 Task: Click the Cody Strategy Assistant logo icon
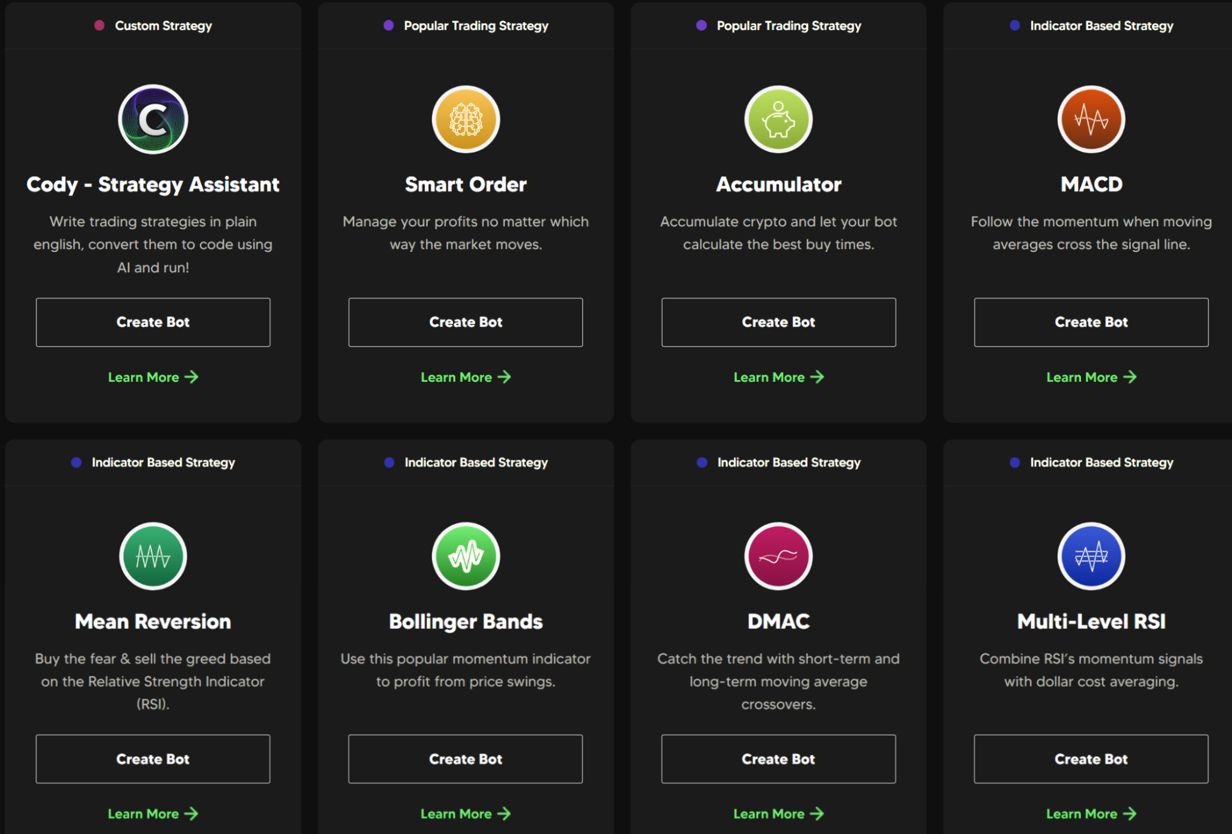click(x=153, y=119)
